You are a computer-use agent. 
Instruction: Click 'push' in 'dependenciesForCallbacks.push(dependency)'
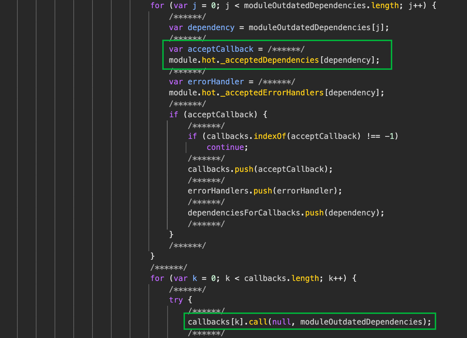tap(315, 213)
